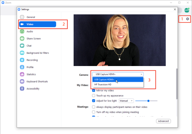The width and height of the screenshot is (192, 134).
Task: Maximize the Zoom main window
Action: 179,3
